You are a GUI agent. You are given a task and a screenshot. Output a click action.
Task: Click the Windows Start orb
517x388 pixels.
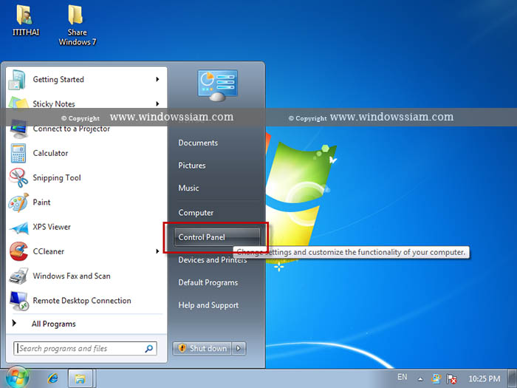(x=17, y=377)
